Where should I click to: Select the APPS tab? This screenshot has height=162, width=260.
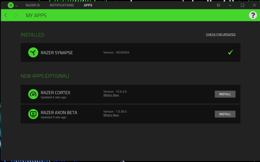point(88,5)
